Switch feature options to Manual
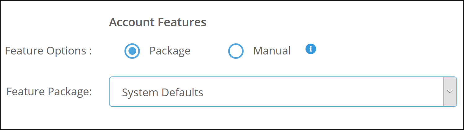This screenshot has height=130, width=464. pos(236,51)
